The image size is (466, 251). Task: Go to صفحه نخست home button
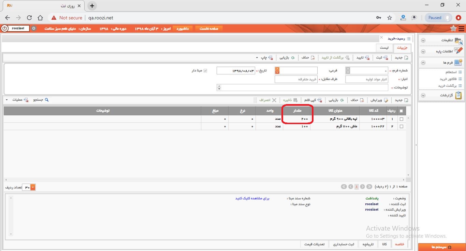[x=209, y=29]
